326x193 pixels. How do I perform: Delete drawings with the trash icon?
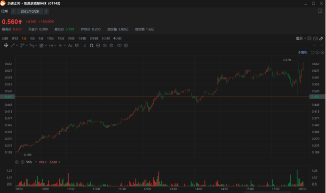point(112,46)
